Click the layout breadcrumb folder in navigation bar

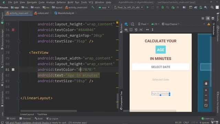click(x=57, y=7)
